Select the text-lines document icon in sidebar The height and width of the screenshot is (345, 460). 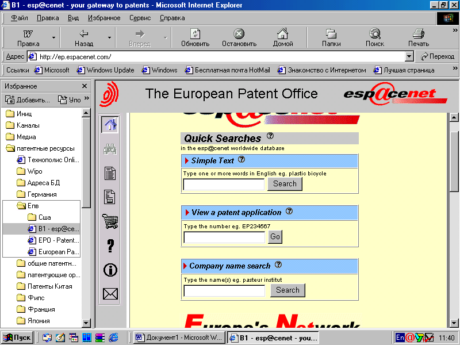pos(110,173)
